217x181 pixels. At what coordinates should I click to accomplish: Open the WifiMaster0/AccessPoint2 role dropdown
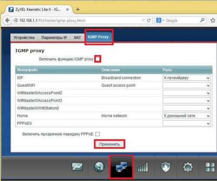186,93
